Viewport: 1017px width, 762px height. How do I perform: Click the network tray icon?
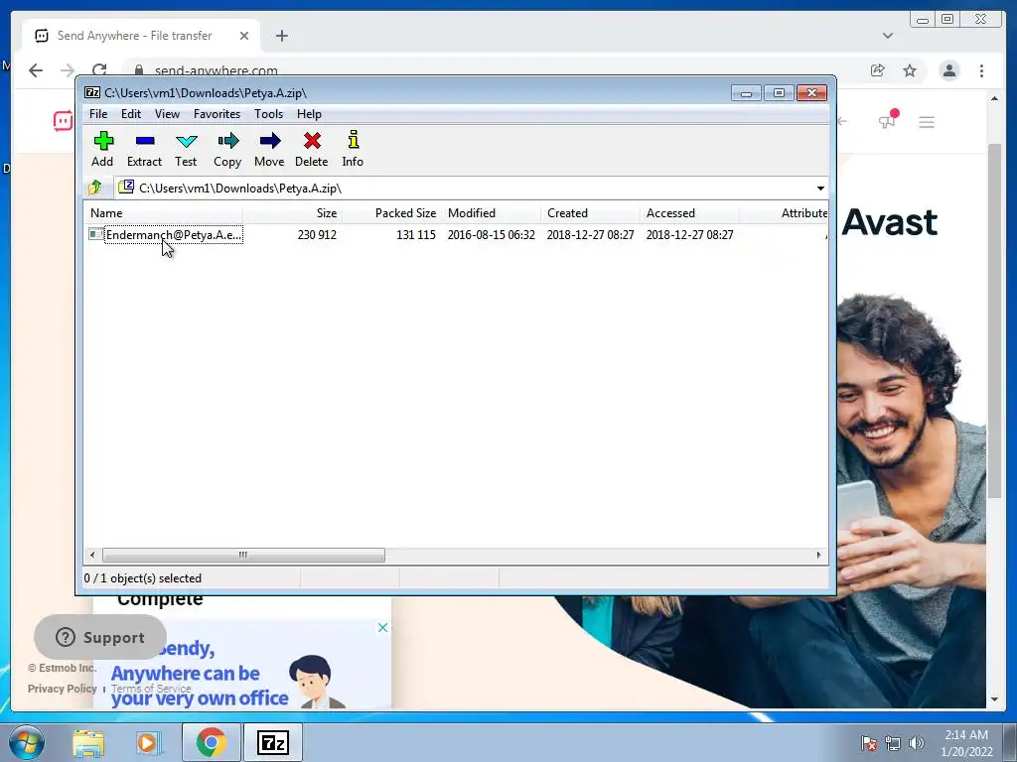[x=893, y=743]
